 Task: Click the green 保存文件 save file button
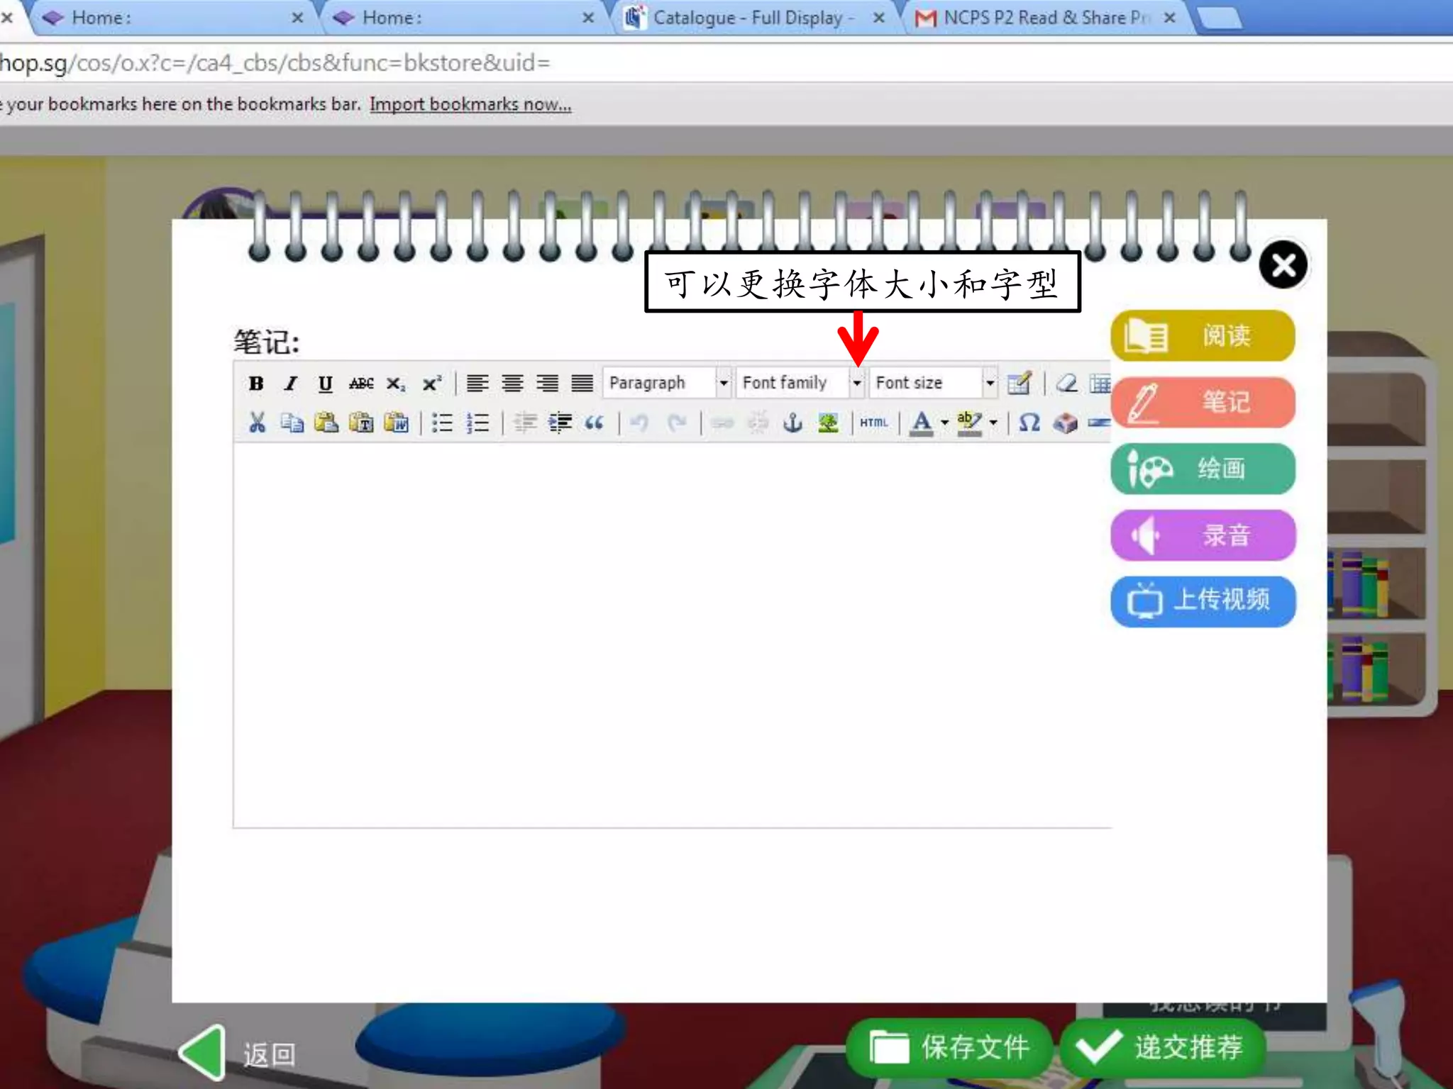coord(949,1046)
